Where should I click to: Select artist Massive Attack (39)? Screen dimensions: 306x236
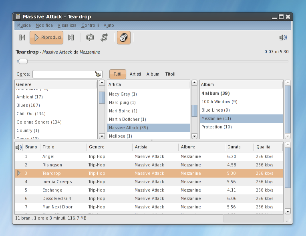pos(149,128)
